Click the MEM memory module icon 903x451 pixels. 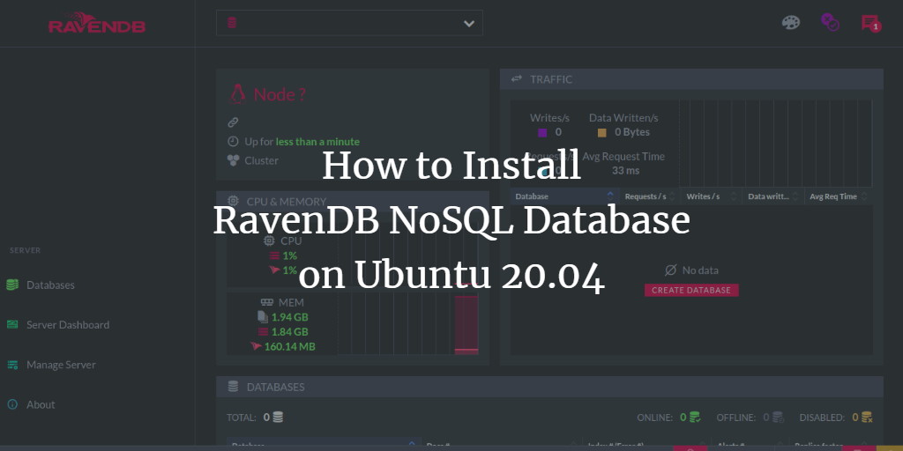point(266,302)
